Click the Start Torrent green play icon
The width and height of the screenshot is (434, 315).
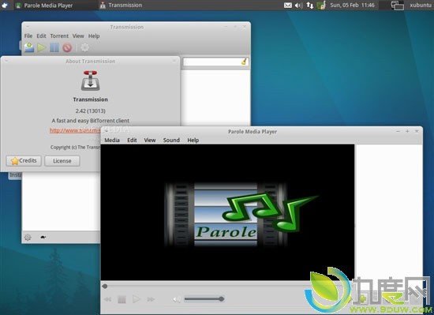pos(42,47)
